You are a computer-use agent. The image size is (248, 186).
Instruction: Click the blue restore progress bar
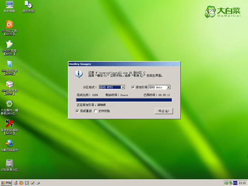pyautogui.click(x=124, y=100)
